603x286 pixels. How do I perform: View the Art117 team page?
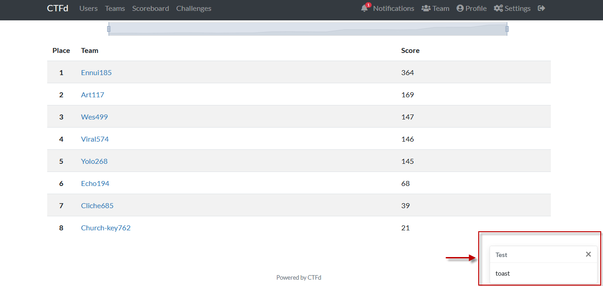click(x=93, y=95)
